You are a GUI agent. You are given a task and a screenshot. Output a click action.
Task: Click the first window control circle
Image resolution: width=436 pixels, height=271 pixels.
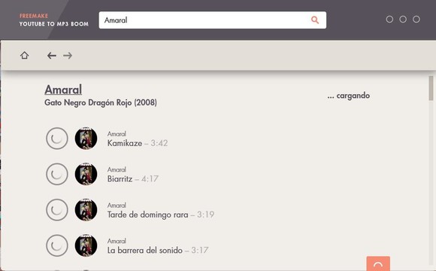[x=389, y=20]
